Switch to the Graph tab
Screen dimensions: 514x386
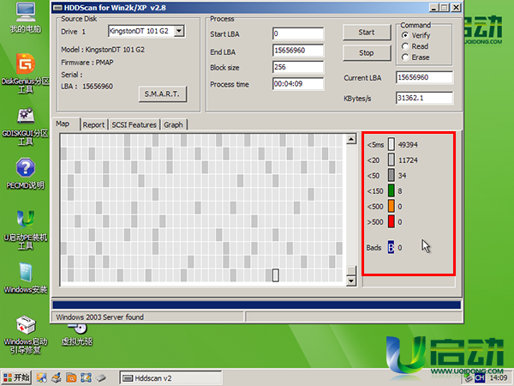(x=173, y=124)
